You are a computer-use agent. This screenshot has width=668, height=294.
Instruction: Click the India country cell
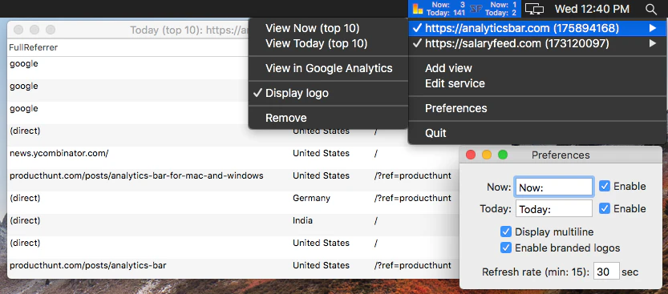point(302,220)
